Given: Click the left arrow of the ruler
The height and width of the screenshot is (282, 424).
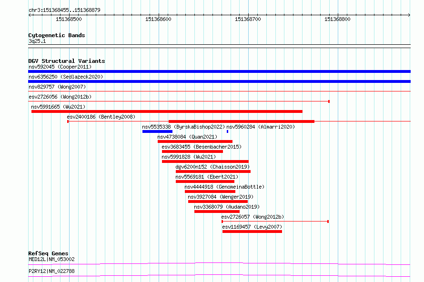Looking at the screenshot, I should click(30, 15).
